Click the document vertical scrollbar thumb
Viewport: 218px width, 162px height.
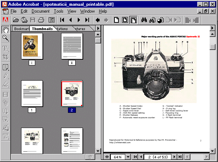pyautogui.click(x=212, y=47)
